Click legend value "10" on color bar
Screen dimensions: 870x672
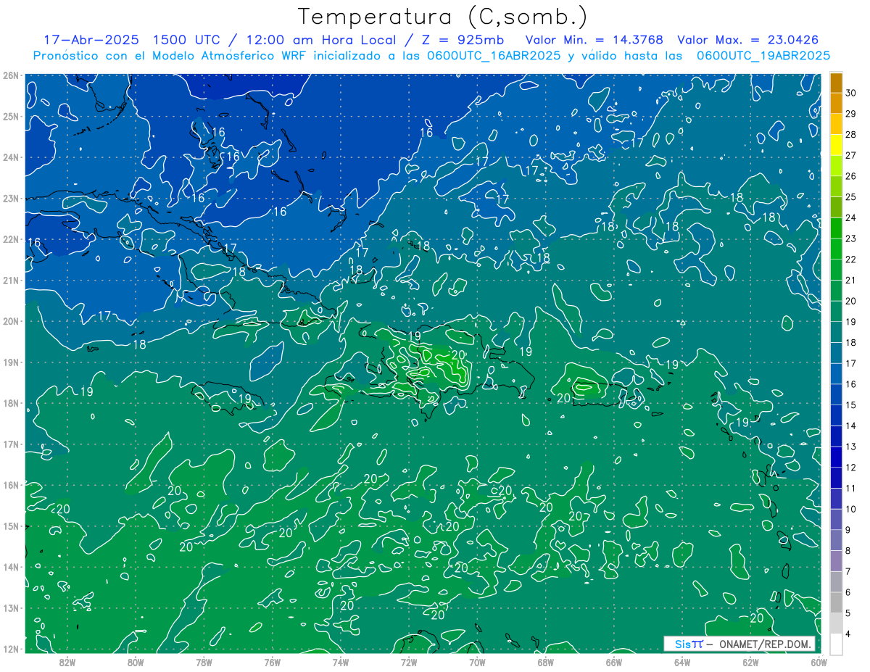[851, 509]
